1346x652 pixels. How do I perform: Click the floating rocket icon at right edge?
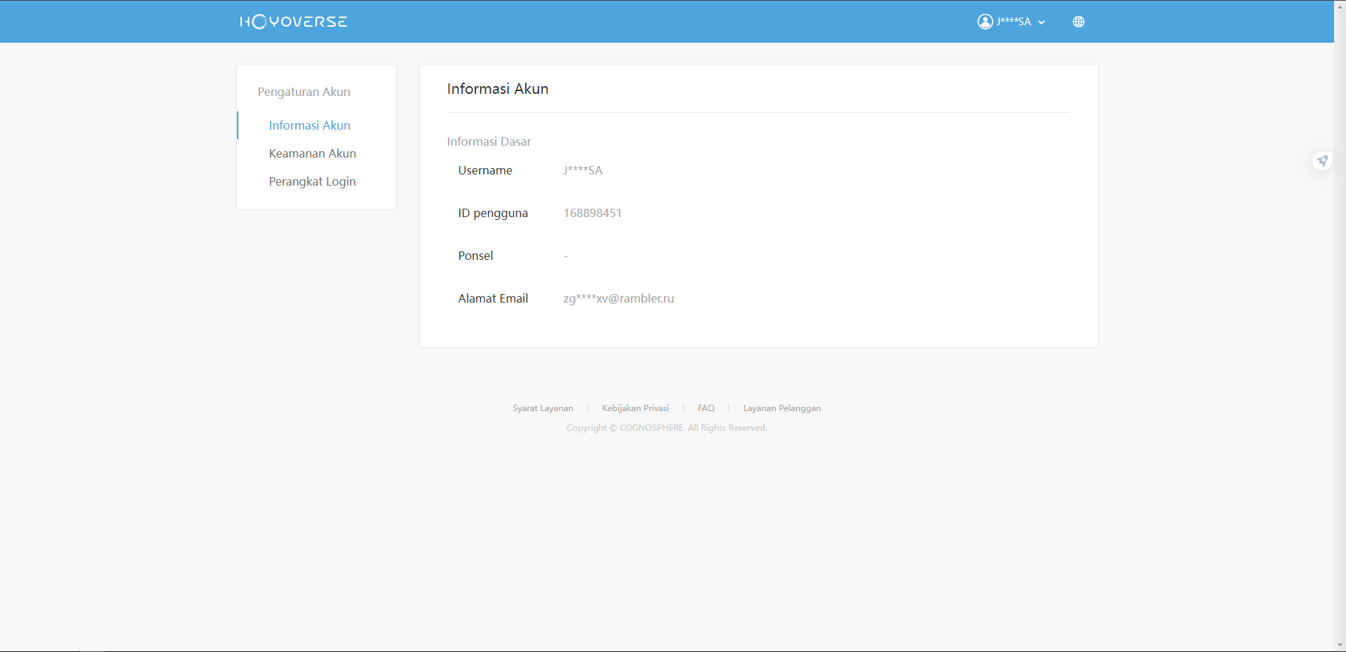pos(1321,161)
